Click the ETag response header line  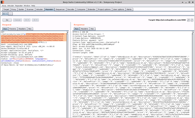pyautogui.click(x=94, y=44)
